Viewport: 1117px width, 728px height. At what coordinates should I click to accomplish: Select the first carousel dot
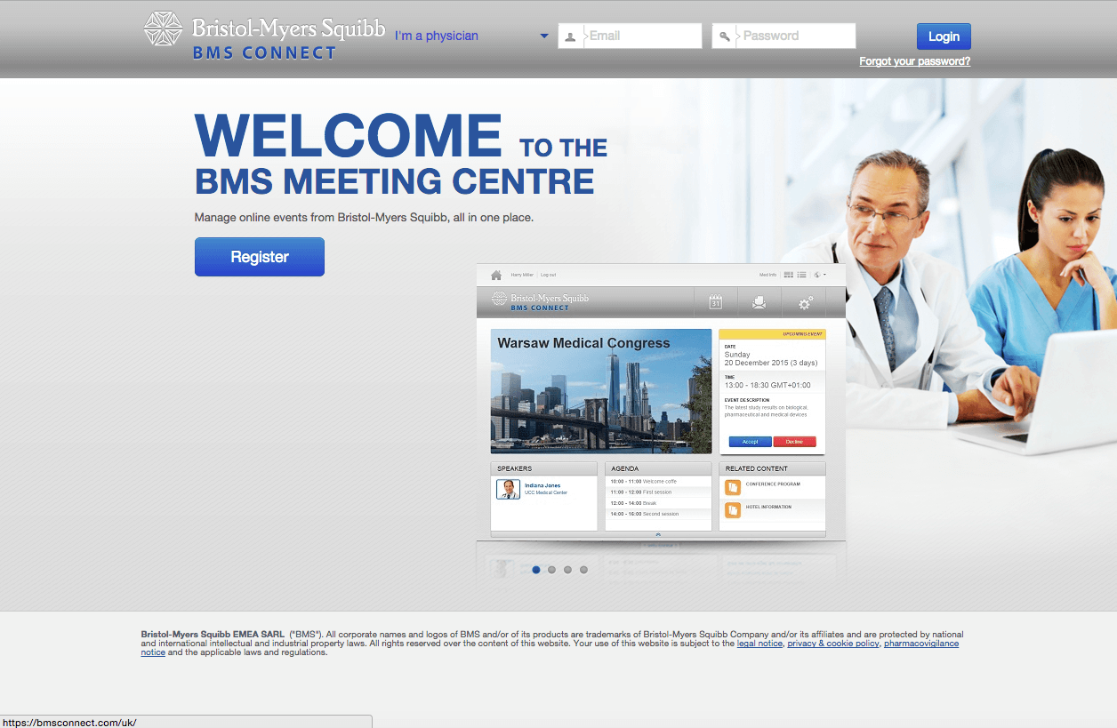click(536, 570)
